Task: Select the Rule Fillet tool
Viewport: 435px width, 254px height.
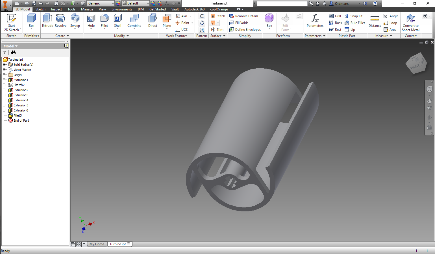Action: coord(355,23)
